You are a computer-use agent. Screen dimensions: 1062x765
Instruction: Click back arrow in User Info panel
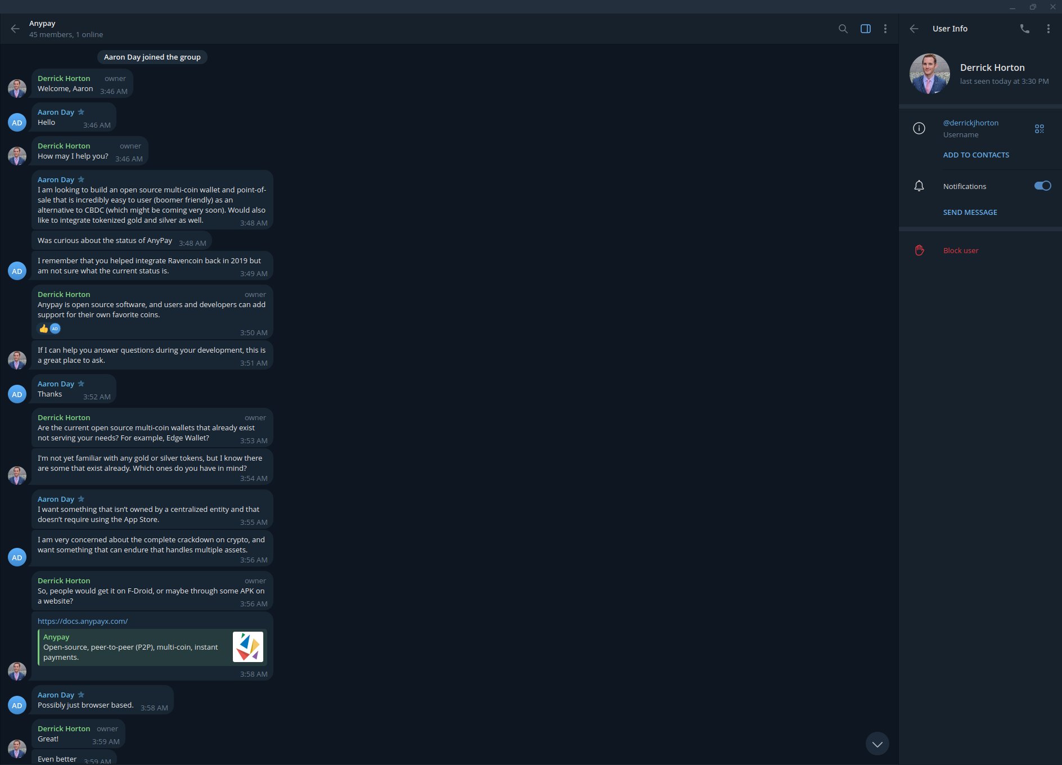coord(914,29)
